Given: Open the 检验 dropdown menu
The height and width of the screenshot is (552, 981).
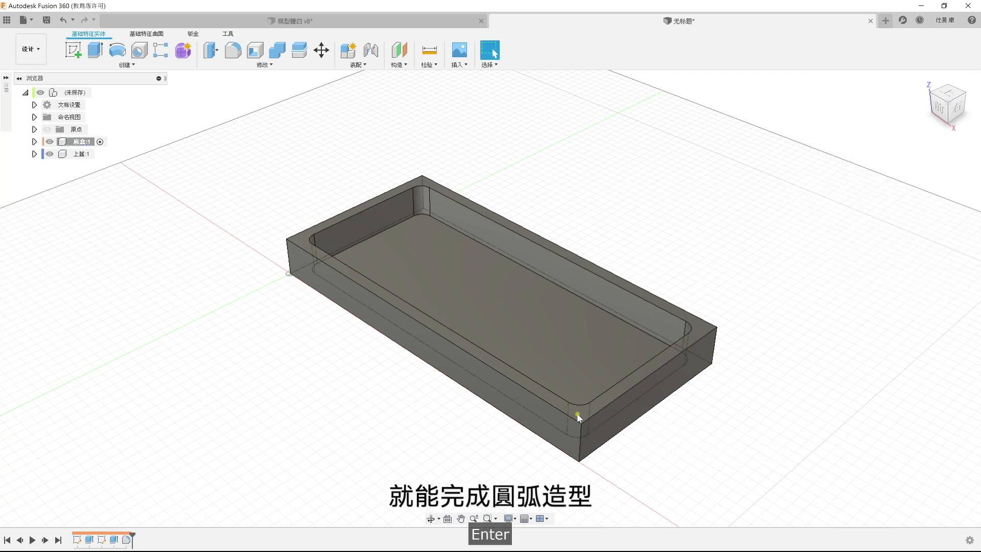Looking at the screenshot, I should [x=429, y=65].
